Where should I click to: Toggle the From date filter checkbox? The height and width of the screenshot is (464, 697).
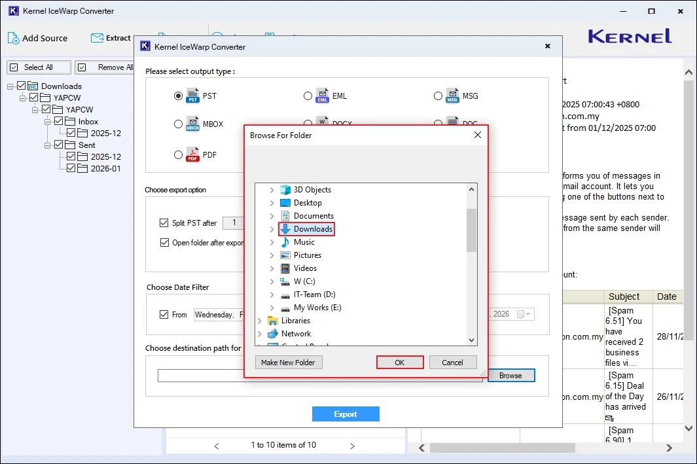coord(164,314)
